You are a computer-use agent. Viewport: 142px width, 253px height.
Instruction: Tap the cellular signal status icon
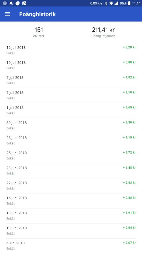coord(116,3)
